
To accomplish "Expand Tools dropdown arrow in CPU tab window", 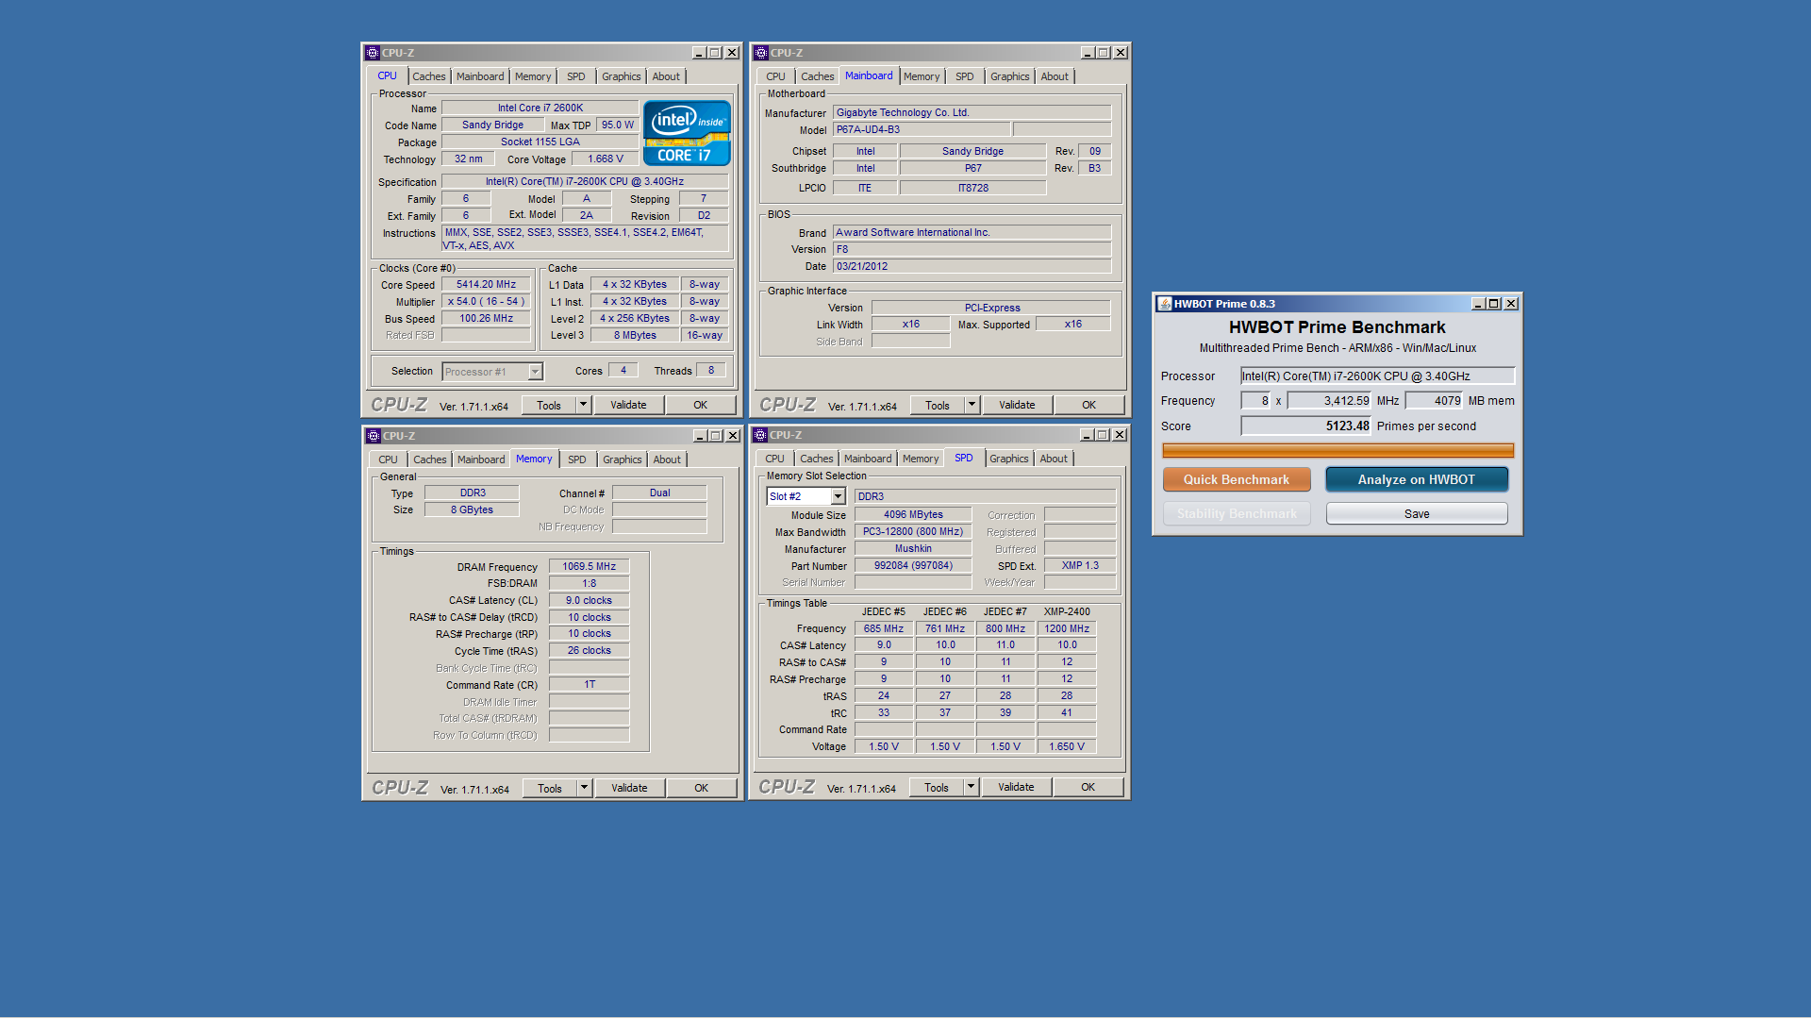I will click(x=583, y=405).
